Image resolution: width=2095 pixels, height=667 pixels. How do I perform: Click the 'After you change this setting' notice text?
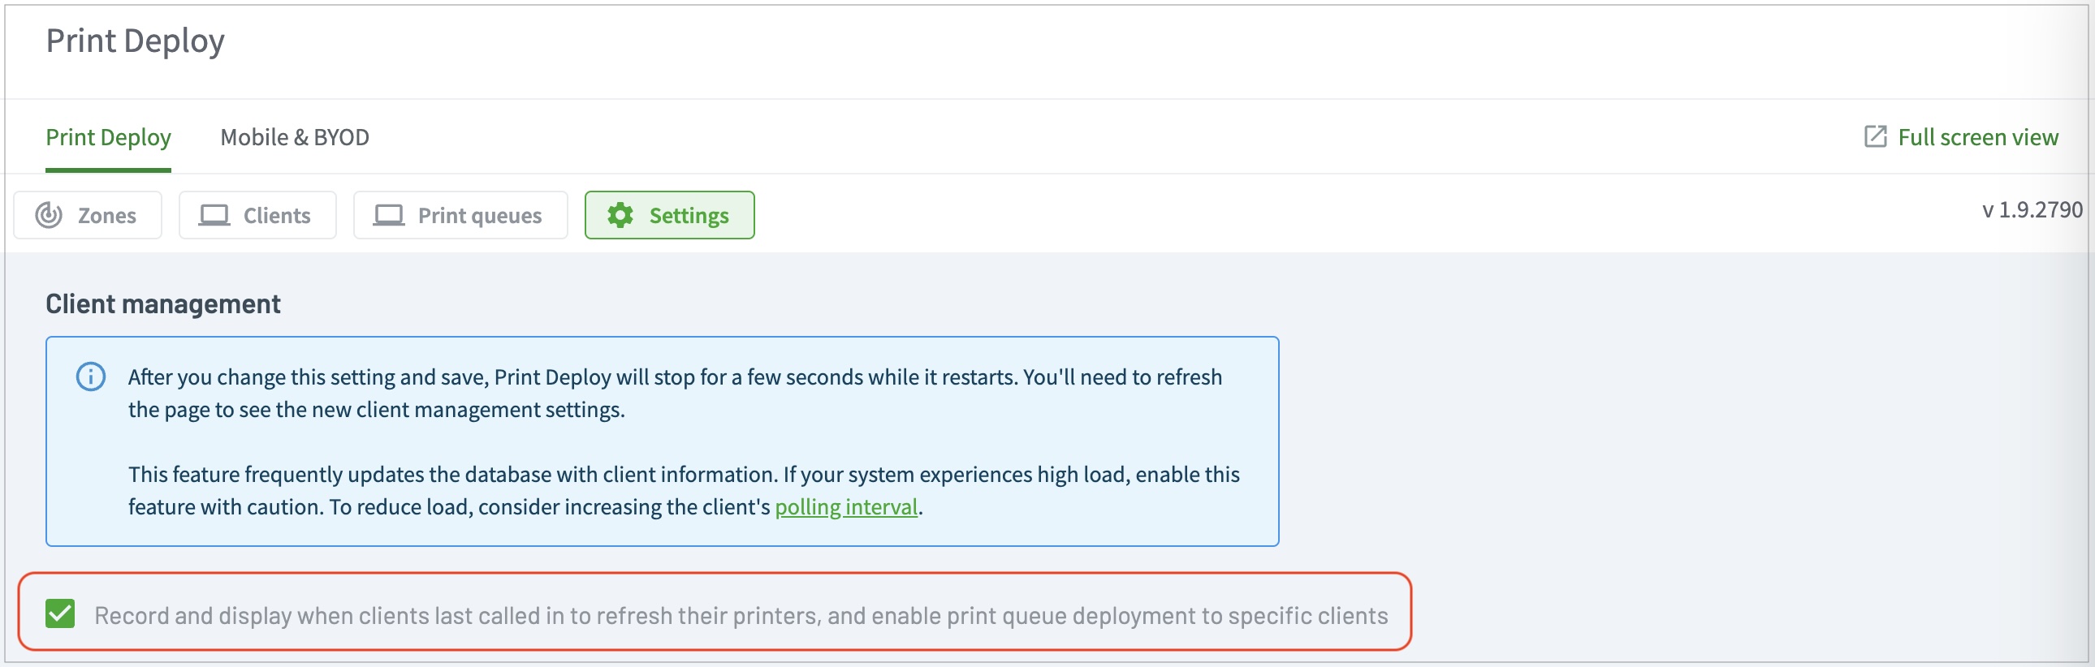tap(675, 394)
